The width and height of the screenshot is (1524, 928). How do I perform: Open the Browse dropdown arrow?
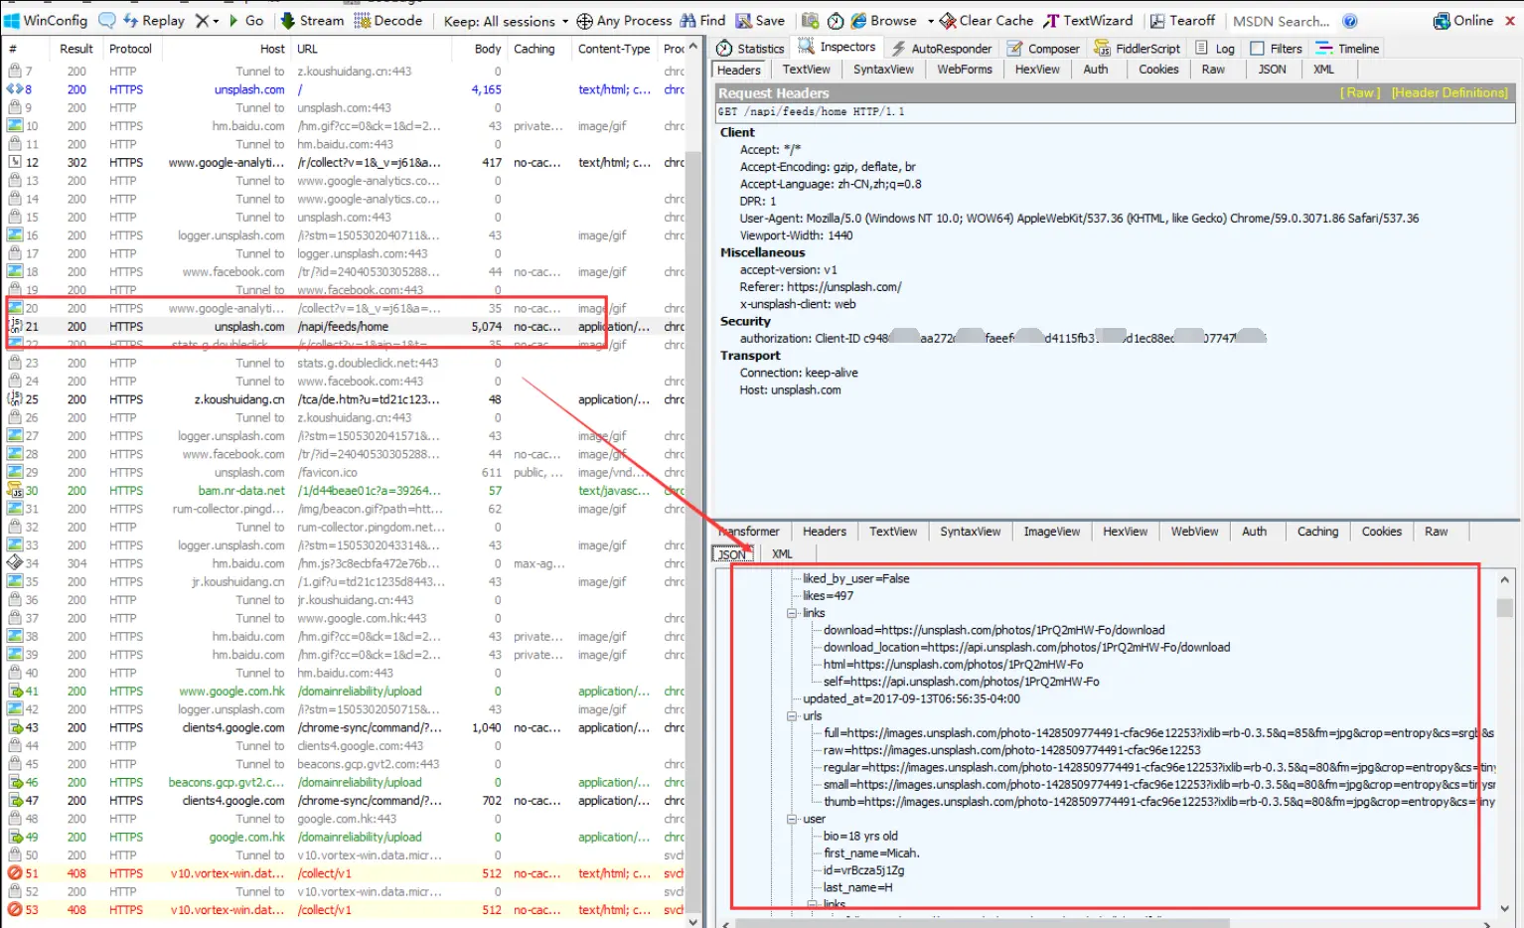tap(931, 21)
